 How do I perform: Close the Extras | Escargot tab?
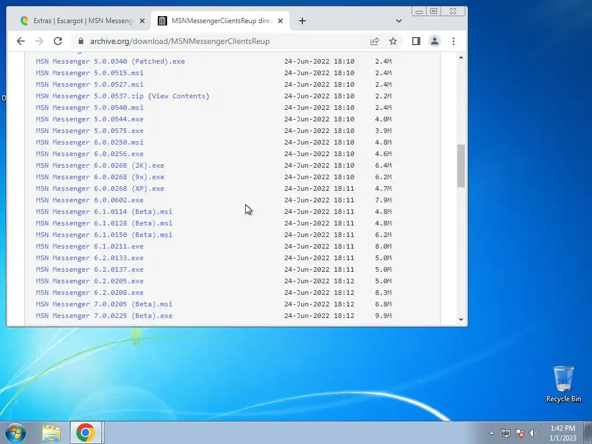click(x=142, y=21)
